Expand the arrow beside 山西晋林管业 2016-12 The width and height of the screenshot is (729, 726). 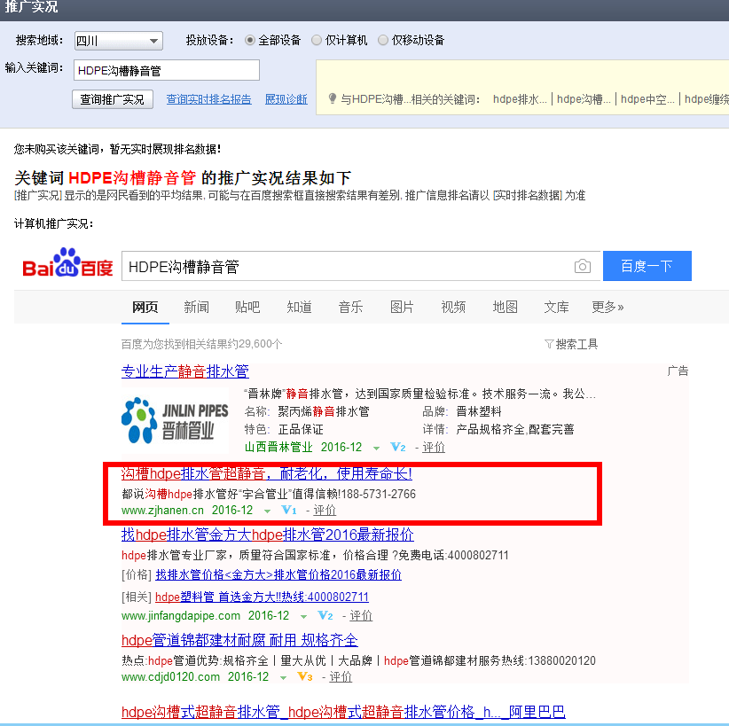[376, 449]
